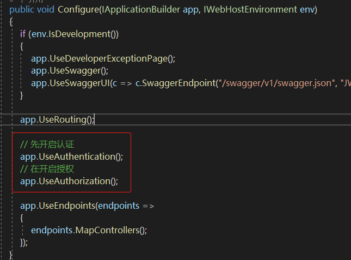This screenshot has height=260, width=351.
Task: Click the app.UseAuthorization() call
Action: pyautogui.click(x=69, y=181)
